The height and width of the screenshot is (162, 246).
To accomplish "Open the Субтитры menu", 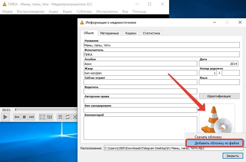I will 84,12.
